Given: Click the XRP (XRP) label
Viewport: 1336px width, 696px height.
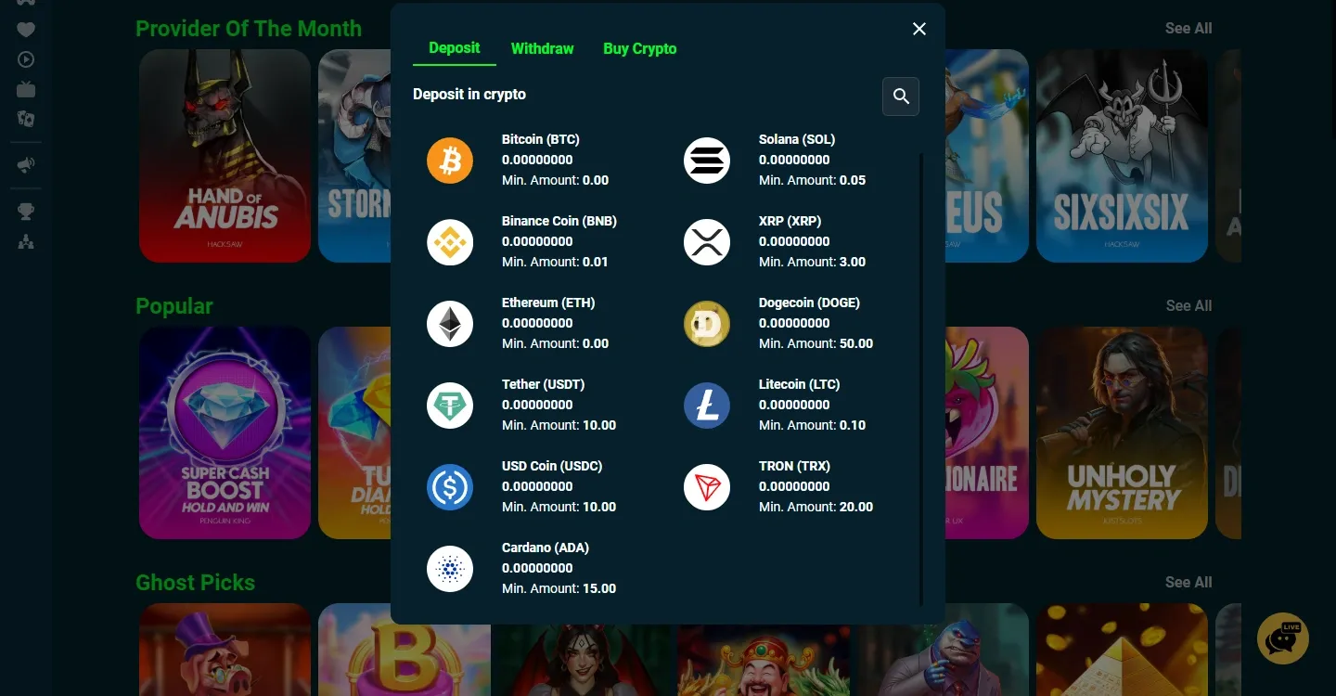Looking at the screenshot, I should [x=790, y=221].
